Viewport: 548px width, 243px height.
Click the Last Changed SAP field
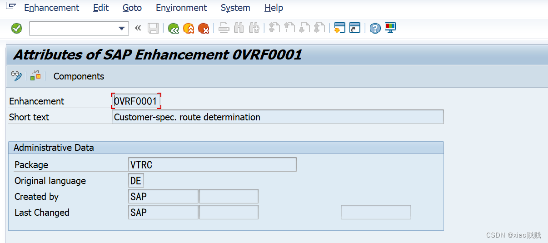click(163, 212)
